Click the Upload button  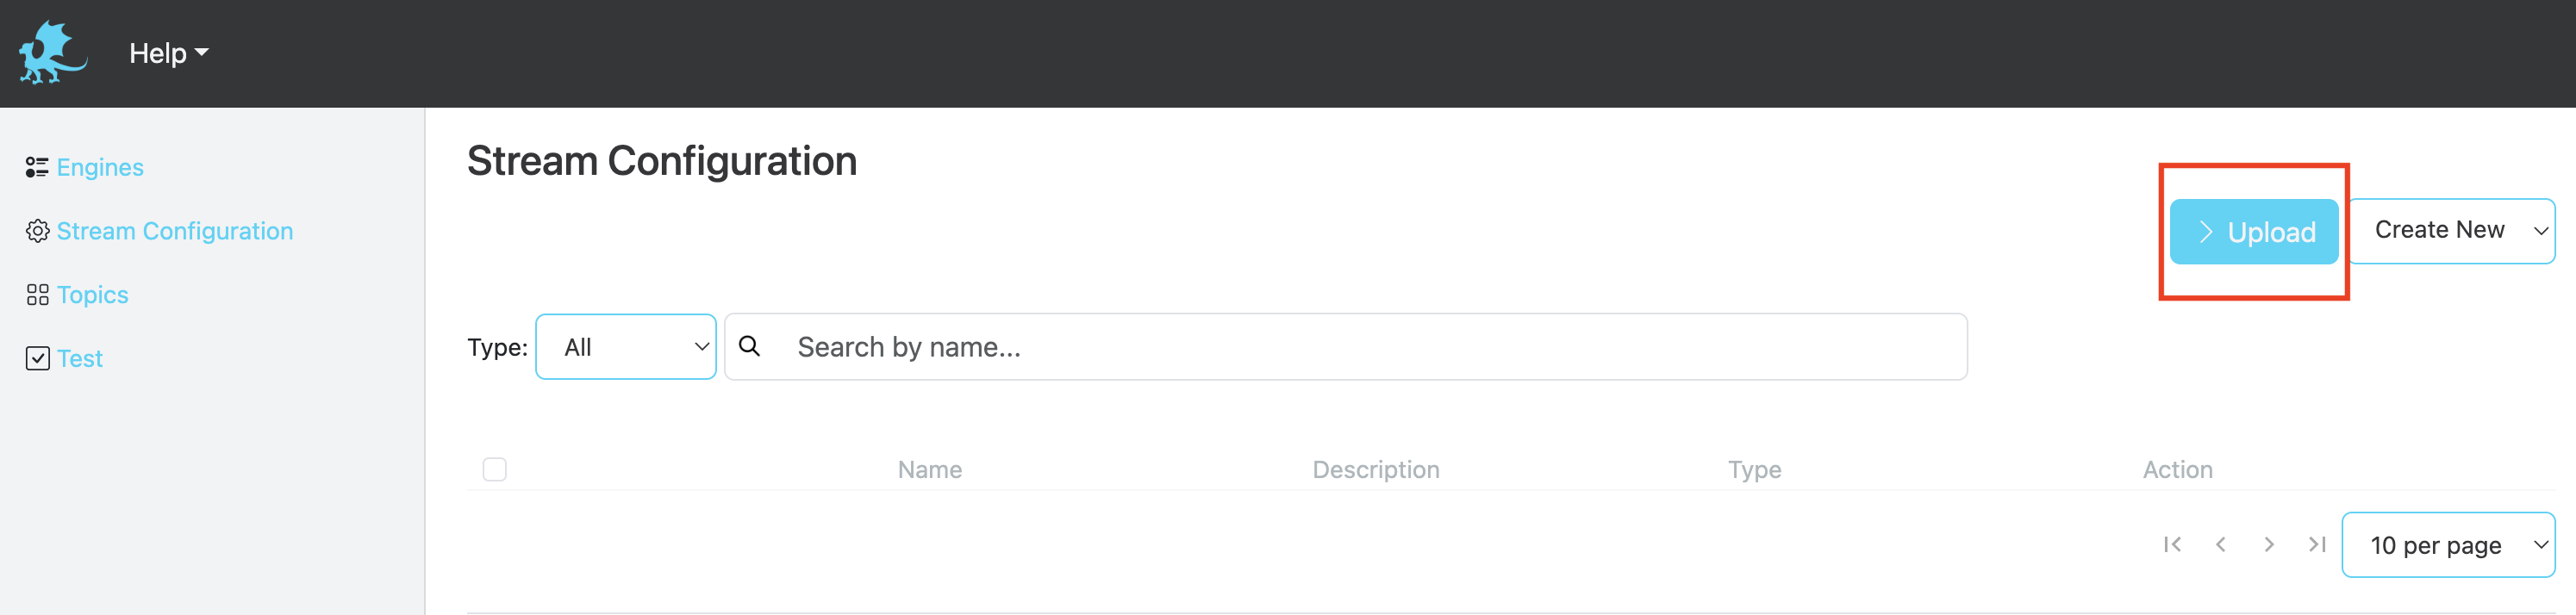2253,232
